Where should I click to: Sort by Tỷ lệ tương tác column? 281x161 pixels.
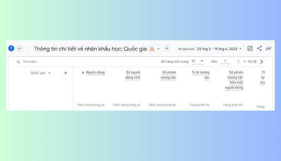click(200, 75)
